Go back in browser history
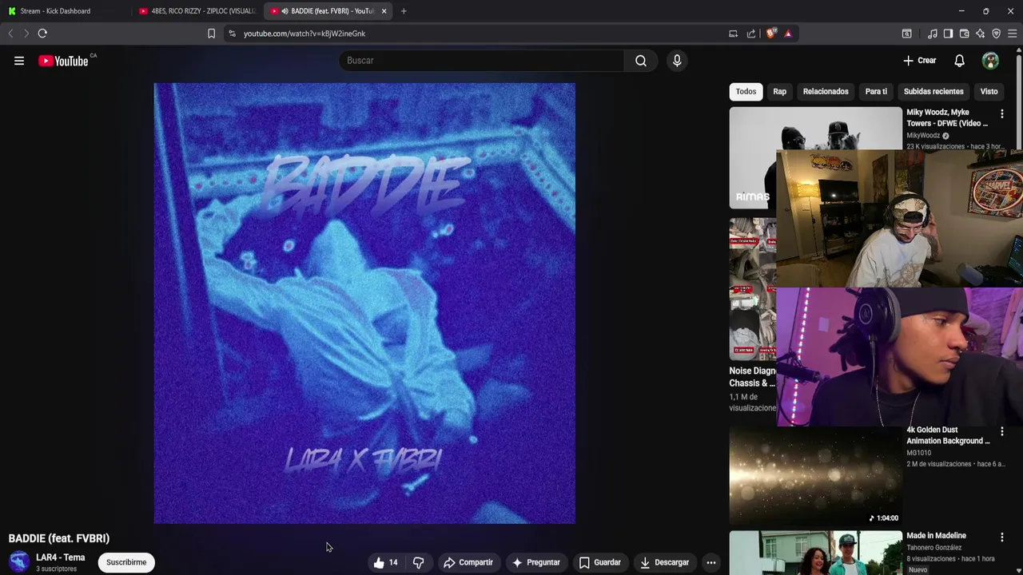Image resolution: width=1023 pixels, height=575 pixels. pos(10,34)
